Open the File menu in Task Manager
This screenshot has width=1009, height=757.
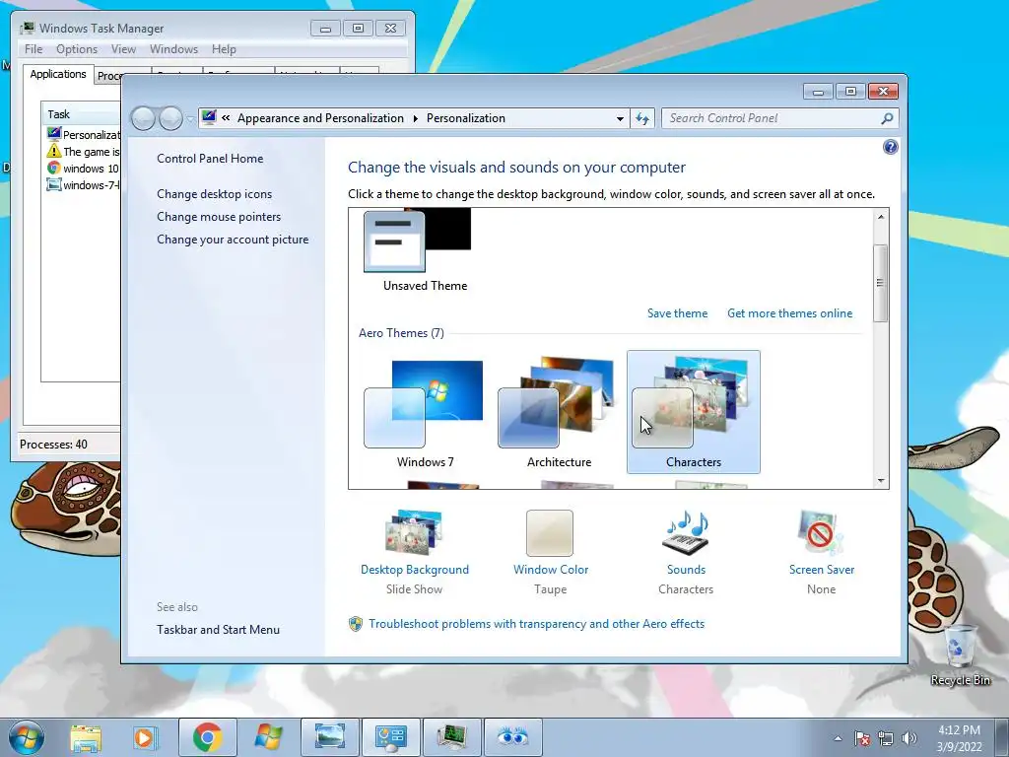click(x=34, y=49)
